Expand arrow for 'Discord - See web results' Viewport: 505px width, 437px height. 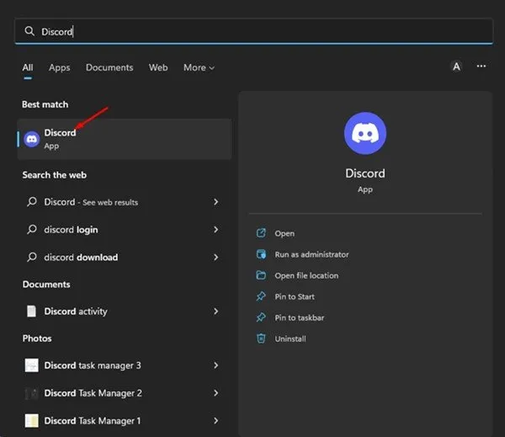pyautogui.click(x=215, y=202)
